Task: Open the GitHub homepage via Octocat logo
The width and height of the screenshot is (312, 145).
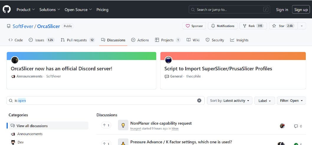Action: click(x=6, y=9)
